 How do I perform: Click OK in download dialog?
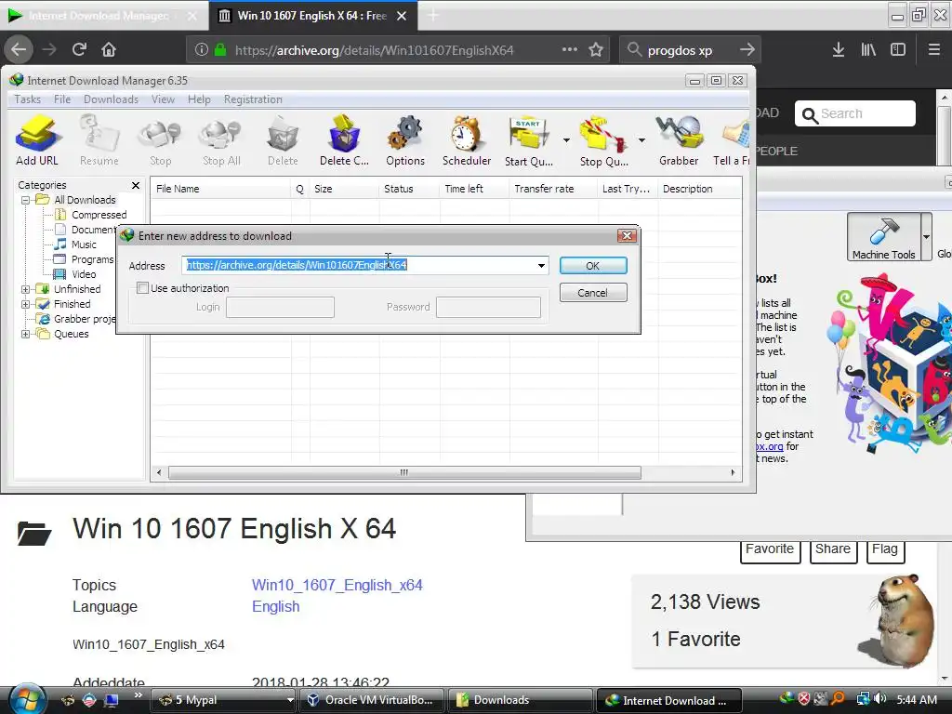pos(593,265)
